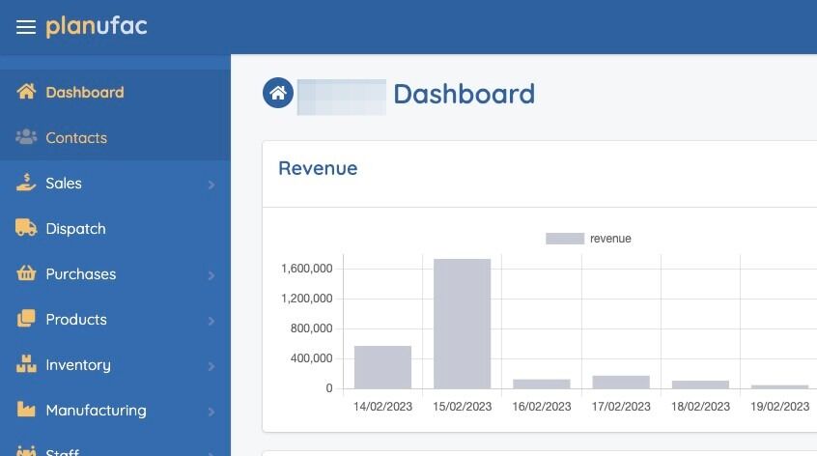The height and width of the screenshot is (456, 817).
Task: Expand the Manufacturing submenu chevron
Action: [x=211, y=412]
